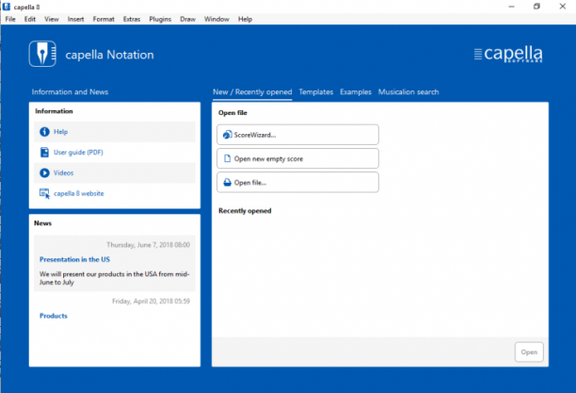Select the New / Recently opened tab

click(252, 92)
